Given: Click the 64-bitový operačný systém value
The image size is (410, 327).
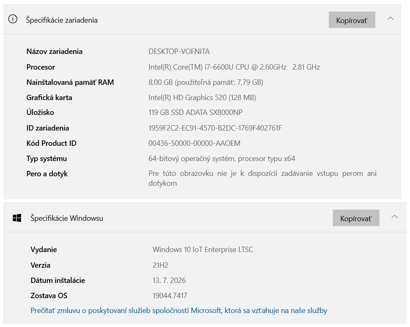Looking at the screenshot, I should [222, 159].
